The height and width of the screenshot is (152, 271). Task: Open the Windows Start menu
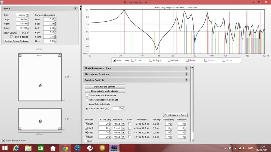[5, 148]
